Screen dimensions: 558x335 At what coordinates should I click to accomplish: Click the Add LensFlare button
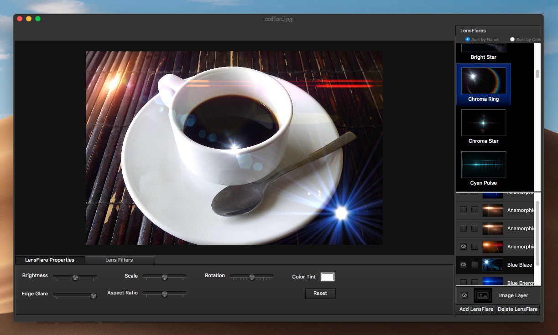tap(476, 309)
